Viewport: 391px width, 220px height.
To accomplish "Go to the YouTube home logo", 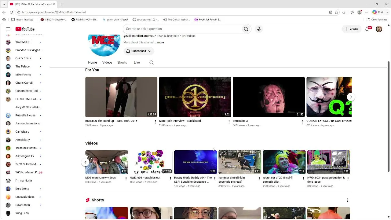I will pyautogui.click(x=25, y=29).
